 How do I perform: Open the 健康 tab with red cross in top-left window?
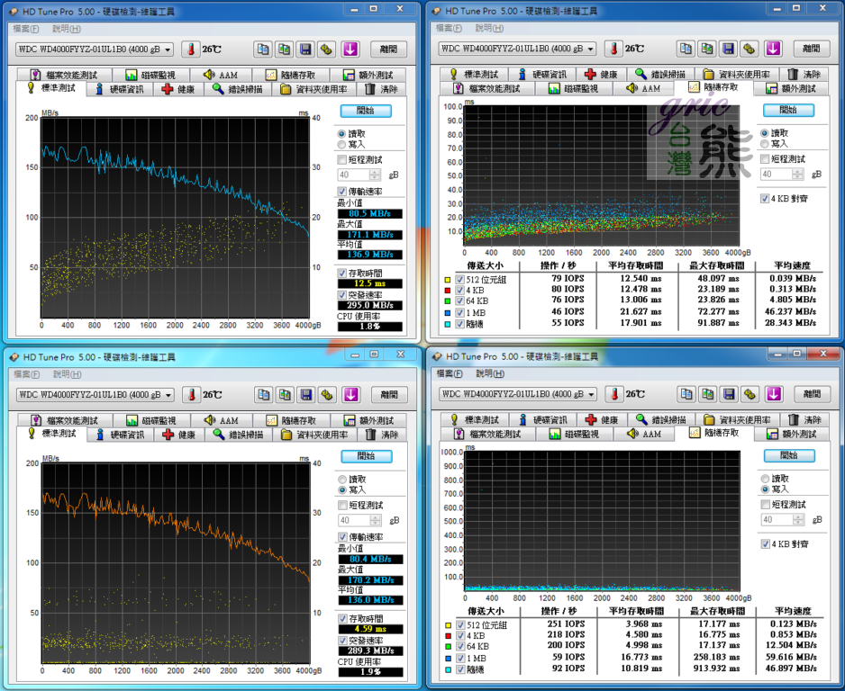pyautogui.click(x=177, y=89)
